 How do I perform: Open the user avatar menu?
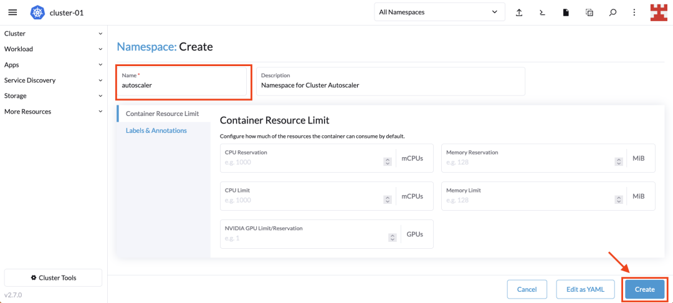coord(659,12)
